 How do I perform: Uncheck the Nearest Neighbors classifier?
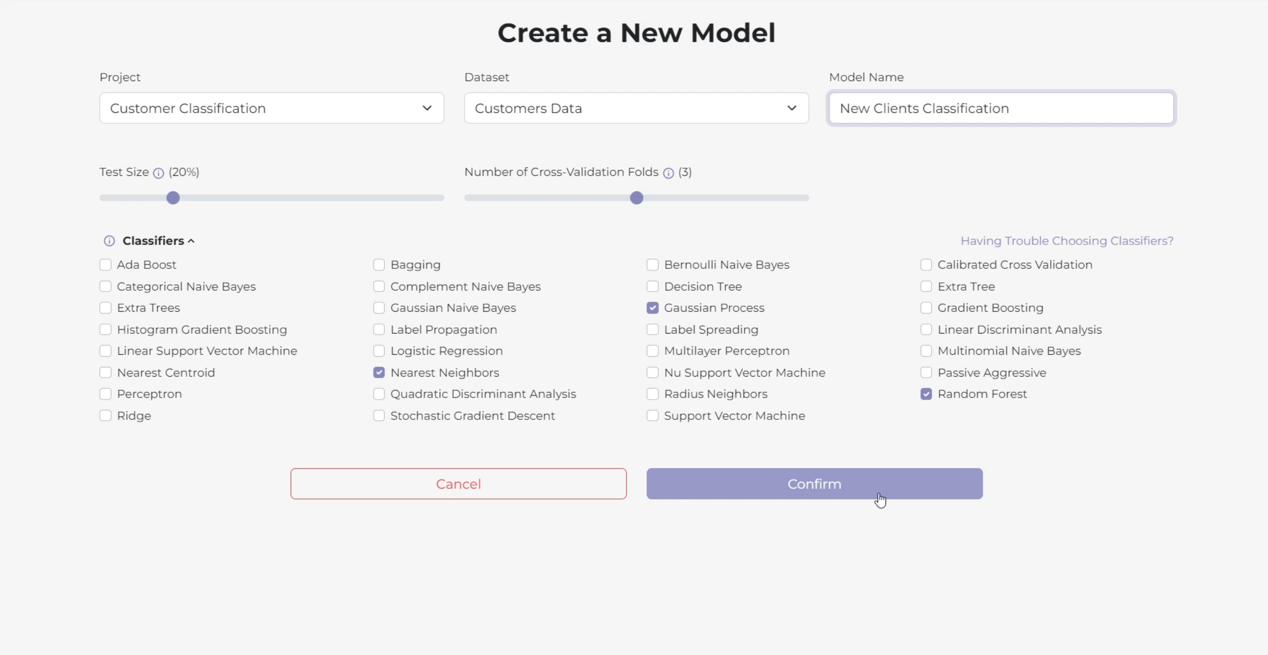click(x=379, y=373)
